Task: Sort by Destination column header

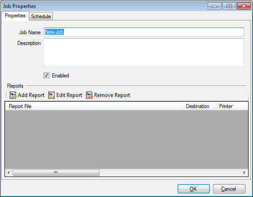Action: 199,106
